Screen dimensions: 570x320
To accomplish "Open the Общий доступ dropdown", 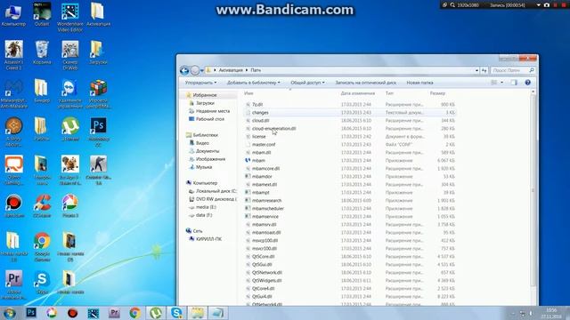I will point(307,83).
